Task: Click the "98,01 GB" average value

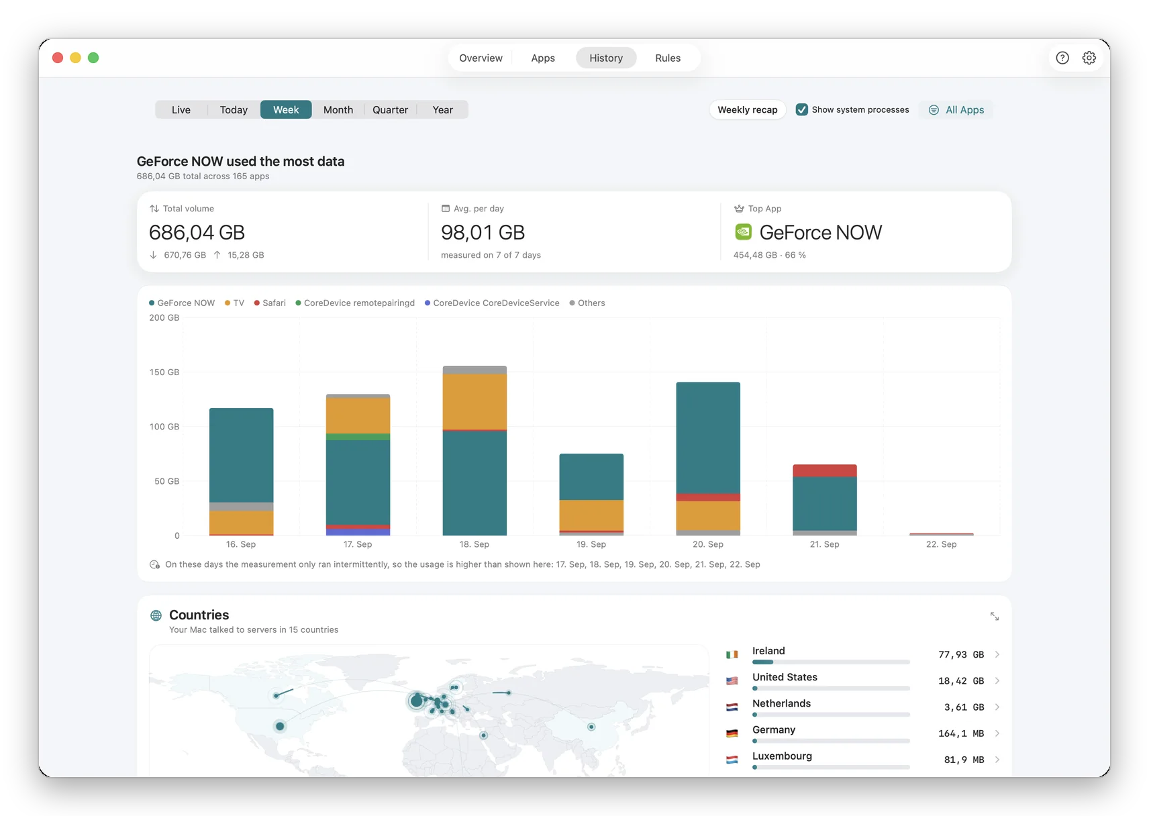Action: [483, 232]
